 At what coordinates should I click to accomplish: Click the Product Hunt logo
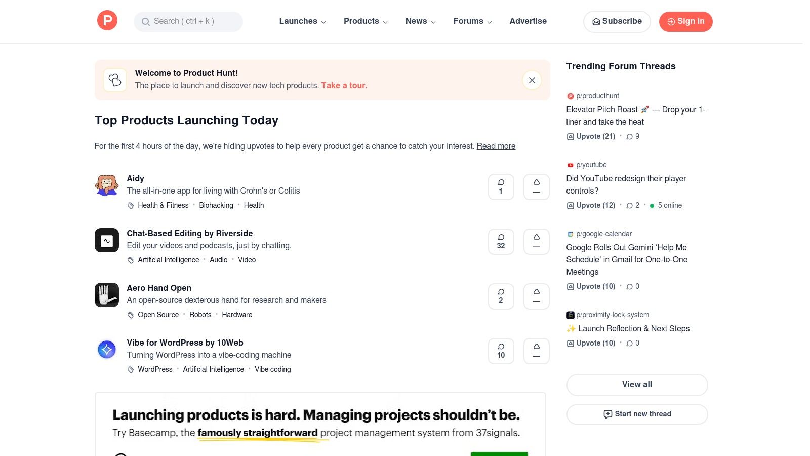click(107, 21)
